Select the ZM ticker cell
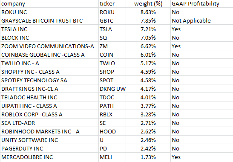233x162 pixels. [112, 46]
